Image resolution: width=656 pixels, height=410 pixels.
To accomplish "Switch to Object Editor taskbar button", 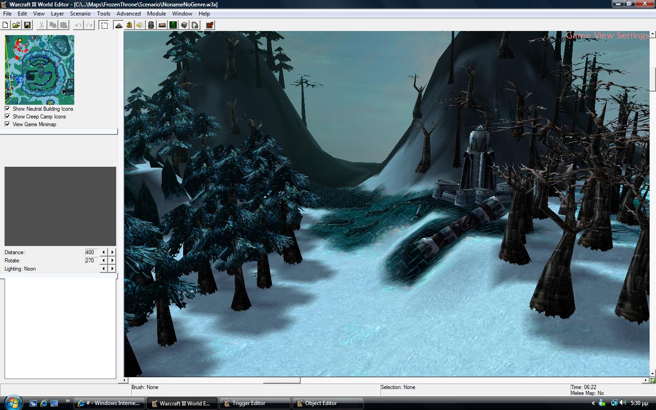I will point(328,403).
